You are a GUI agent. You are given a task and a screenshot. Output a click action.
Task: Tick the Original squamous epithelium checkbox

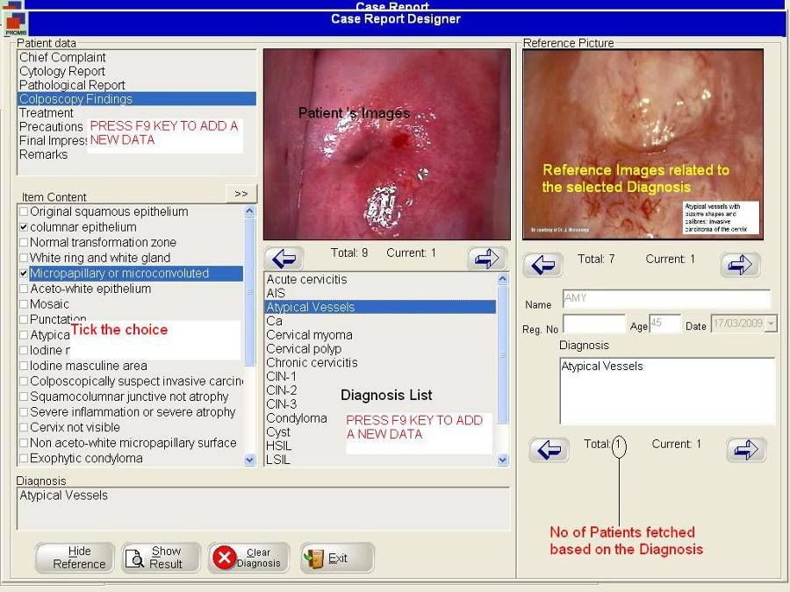click(24, 212)
